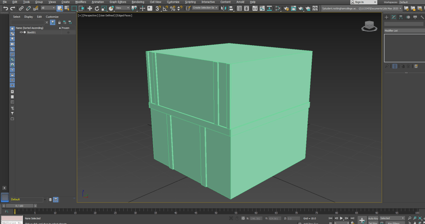Switch to the Create command panel tab
This screenshot has height=224, width=425.
point(386,17)
